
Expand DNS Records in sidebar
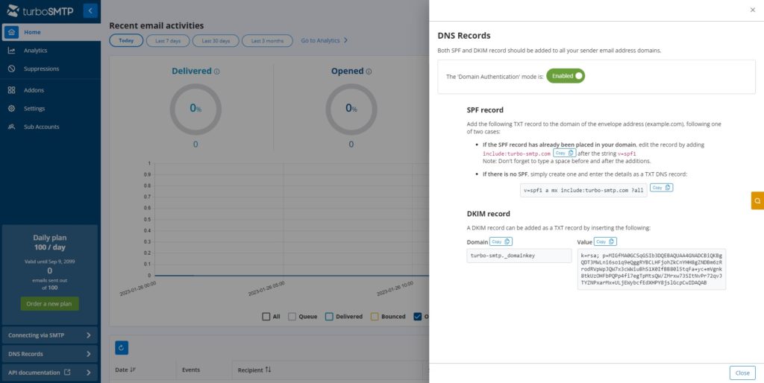50,354
